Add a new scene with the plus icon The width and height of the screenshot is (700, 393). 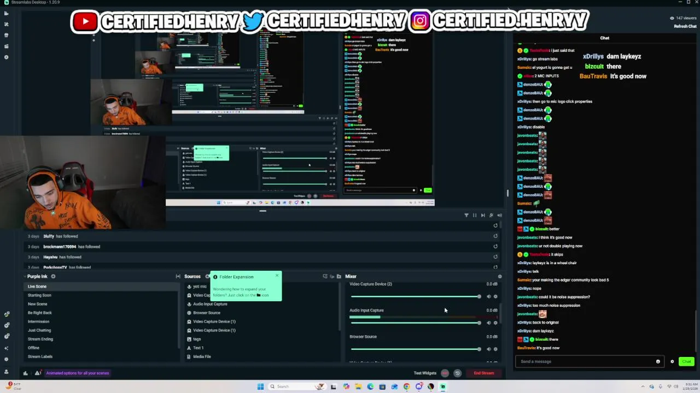point(53,276)
